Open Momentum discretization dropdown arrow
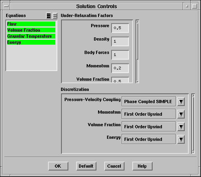 [181, 114]
